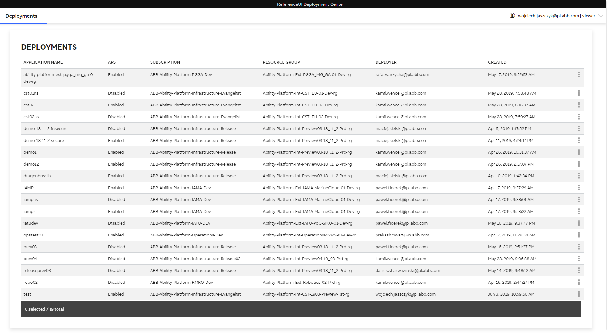Open actions menu for ability-platform-ext-pgga_mg_ga-01-dev-rg row
This screenshot has width=607, height=333.
click(579, 74)
